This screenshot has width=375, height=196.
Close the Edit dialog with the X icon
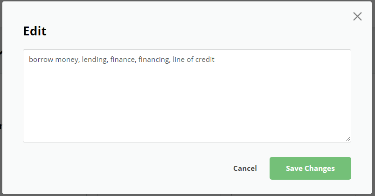coord(357,17)
